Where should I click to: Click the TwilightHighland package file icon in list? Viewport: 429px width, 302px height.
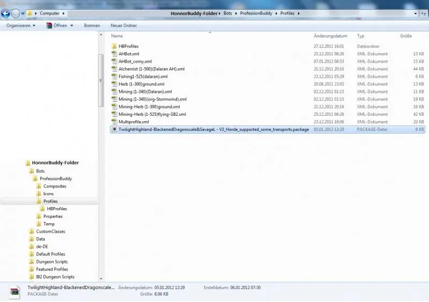114,129
